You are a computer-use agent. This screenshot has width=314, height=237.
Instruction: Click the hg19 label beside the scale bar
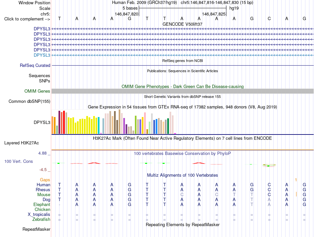coord(234,8)
